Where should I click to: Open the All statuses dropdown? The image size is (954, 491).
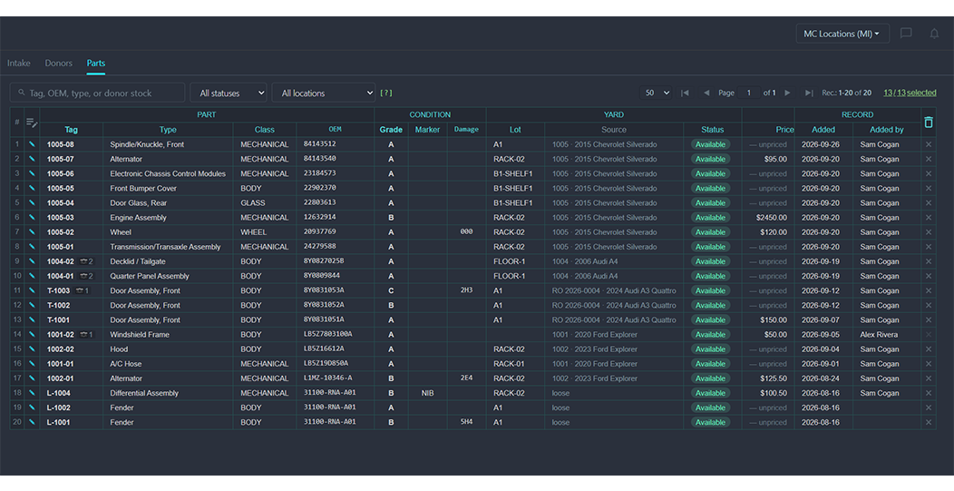(229, 93)
